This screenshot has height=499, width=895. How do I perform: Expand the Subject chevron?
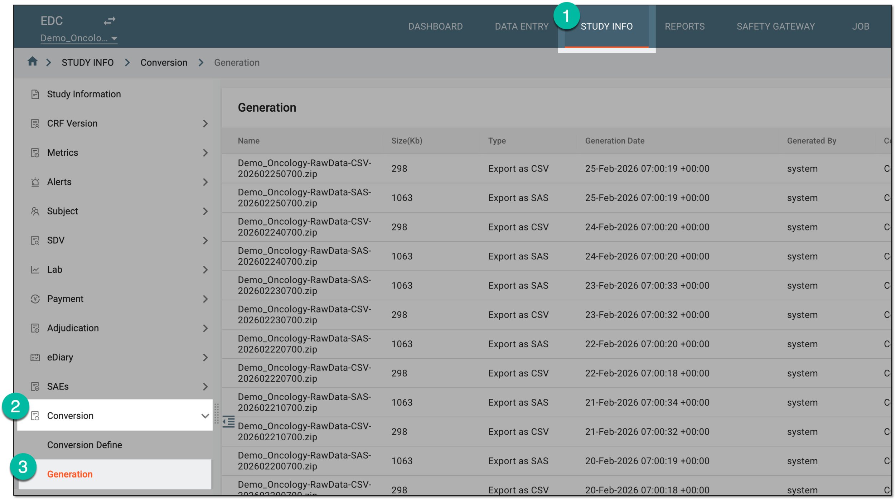coord(205,211)
